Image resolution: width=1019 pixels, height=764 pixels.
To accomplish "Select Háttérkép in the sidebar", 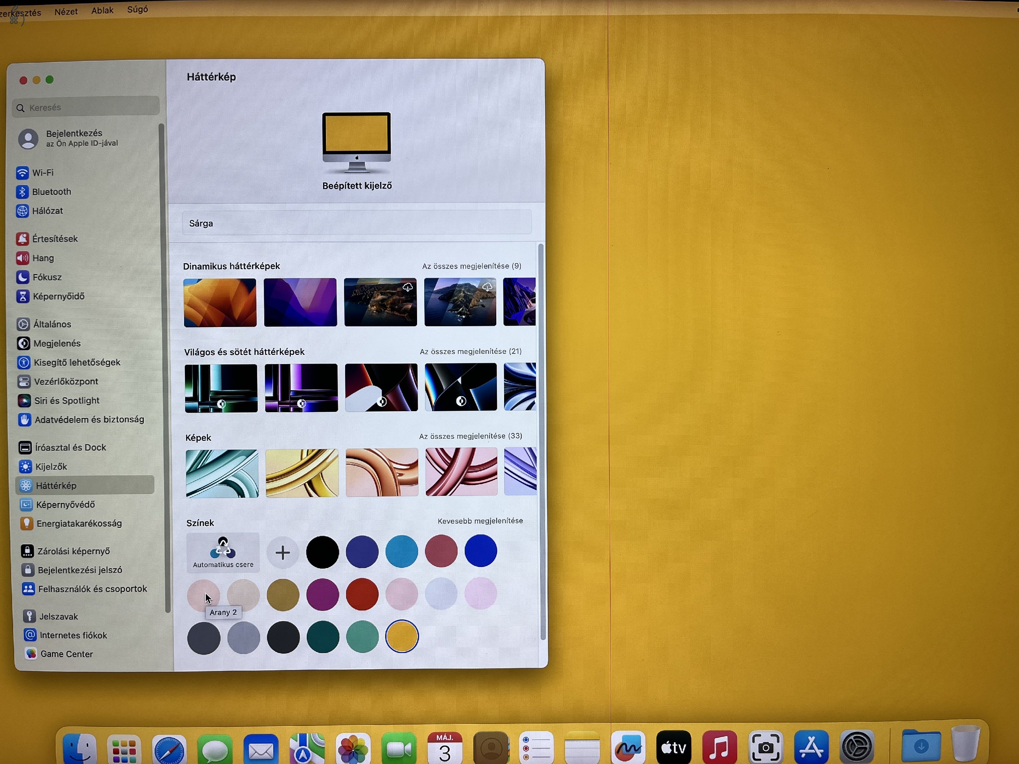I will point(85,485).
